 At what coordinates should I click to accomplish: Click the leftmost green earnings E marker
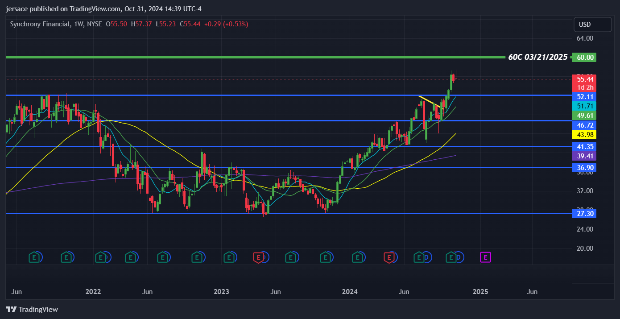tap(34, 257)
